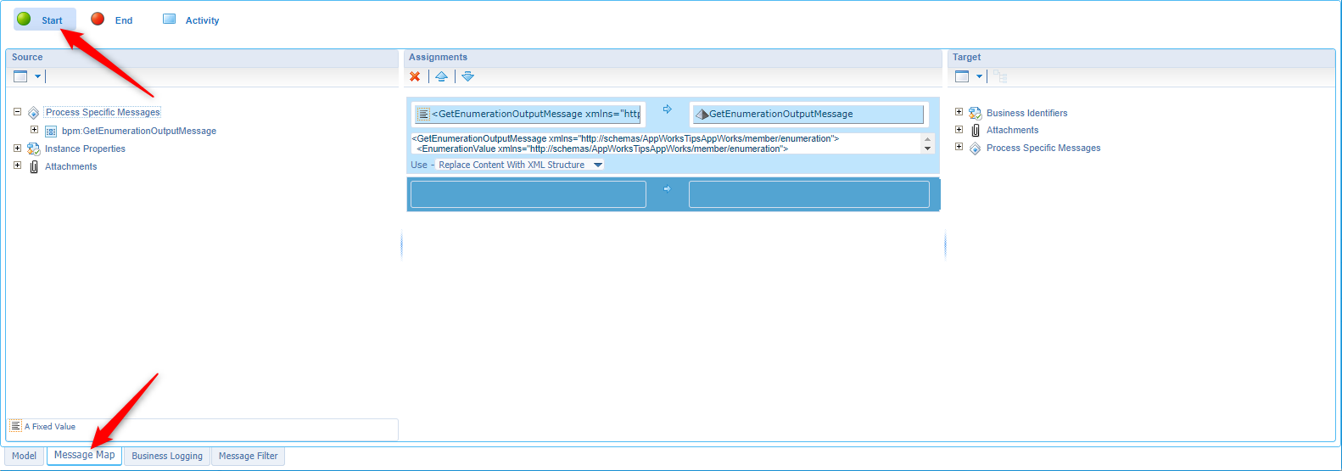Select Instance Properties in the Source tree

coord(85,149)
